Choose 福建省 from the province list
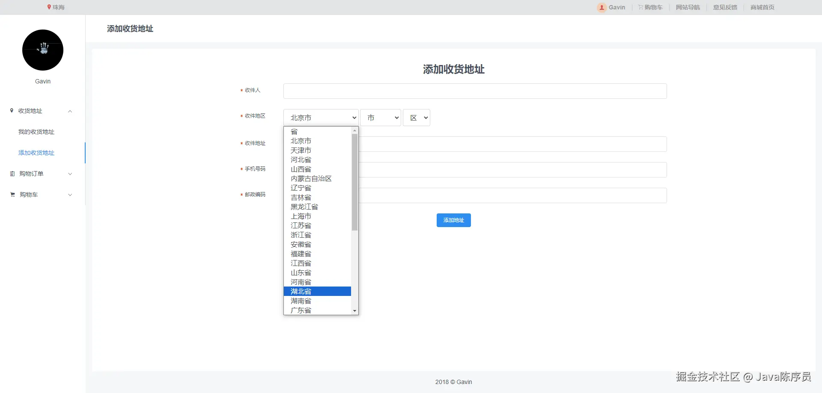The image size is (822, 393). (317, 254)
